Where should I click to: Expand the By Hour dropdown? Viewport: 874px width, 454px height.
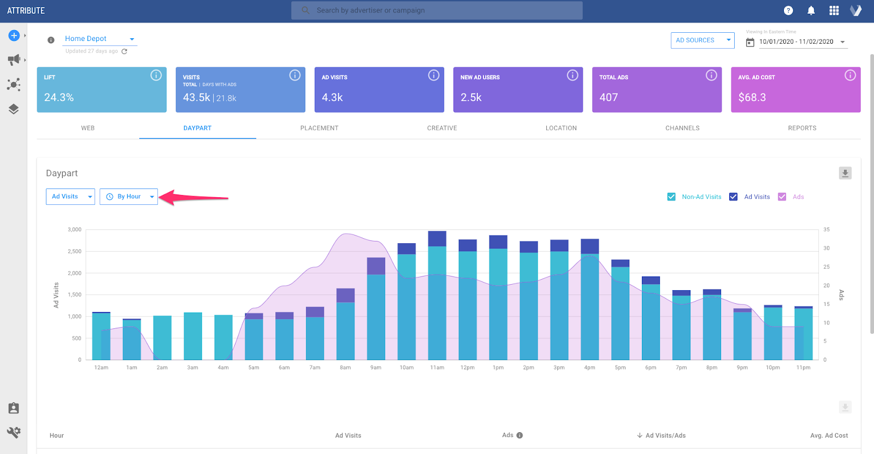click(x=129, y=197)
